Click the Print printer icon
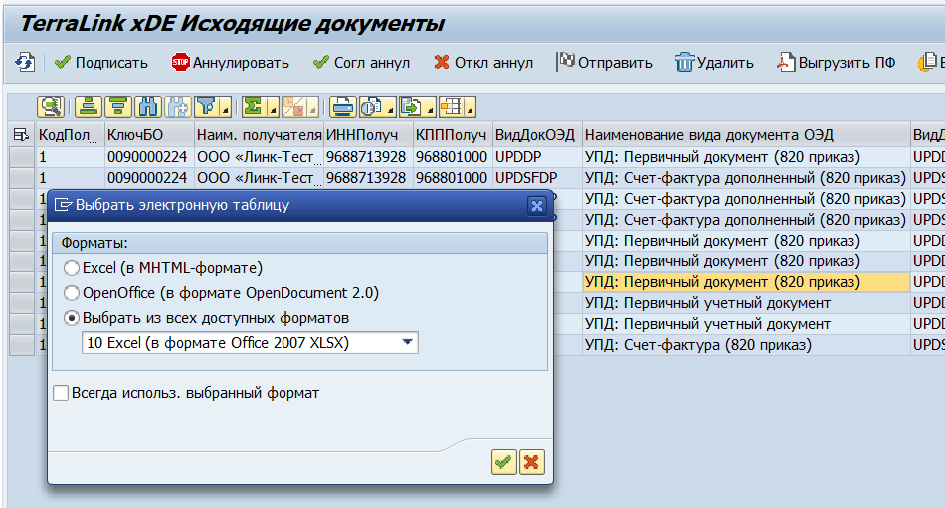This screenshot has height=508, width=945. point(342,106)
